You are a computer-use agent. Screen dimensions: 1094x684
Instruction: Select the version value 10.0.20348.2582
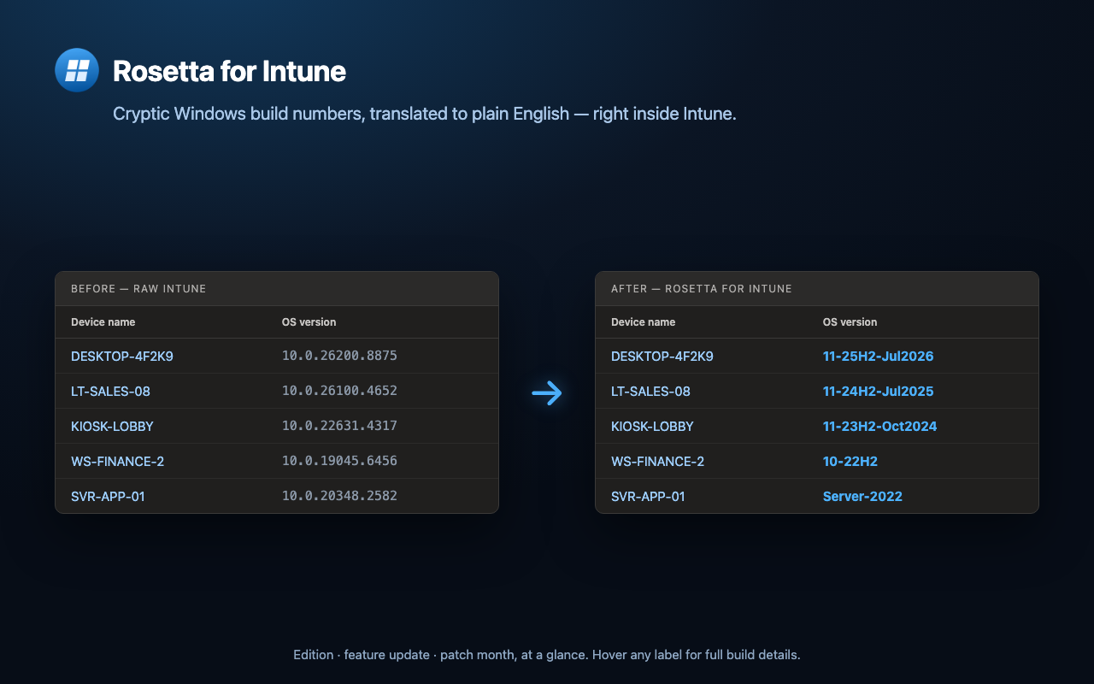(x=339, y=496)
